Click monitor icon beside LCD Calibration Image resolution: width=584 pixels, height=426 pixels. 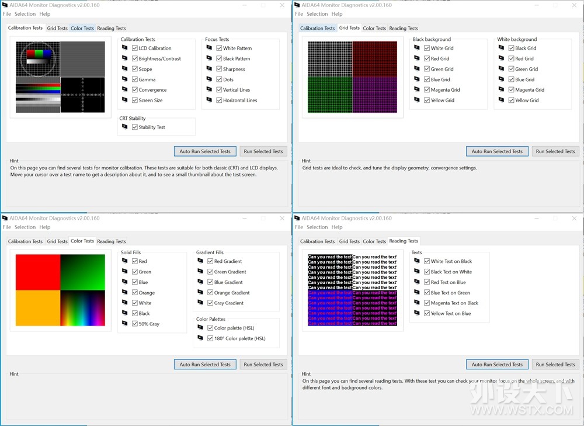pos(125,48)
